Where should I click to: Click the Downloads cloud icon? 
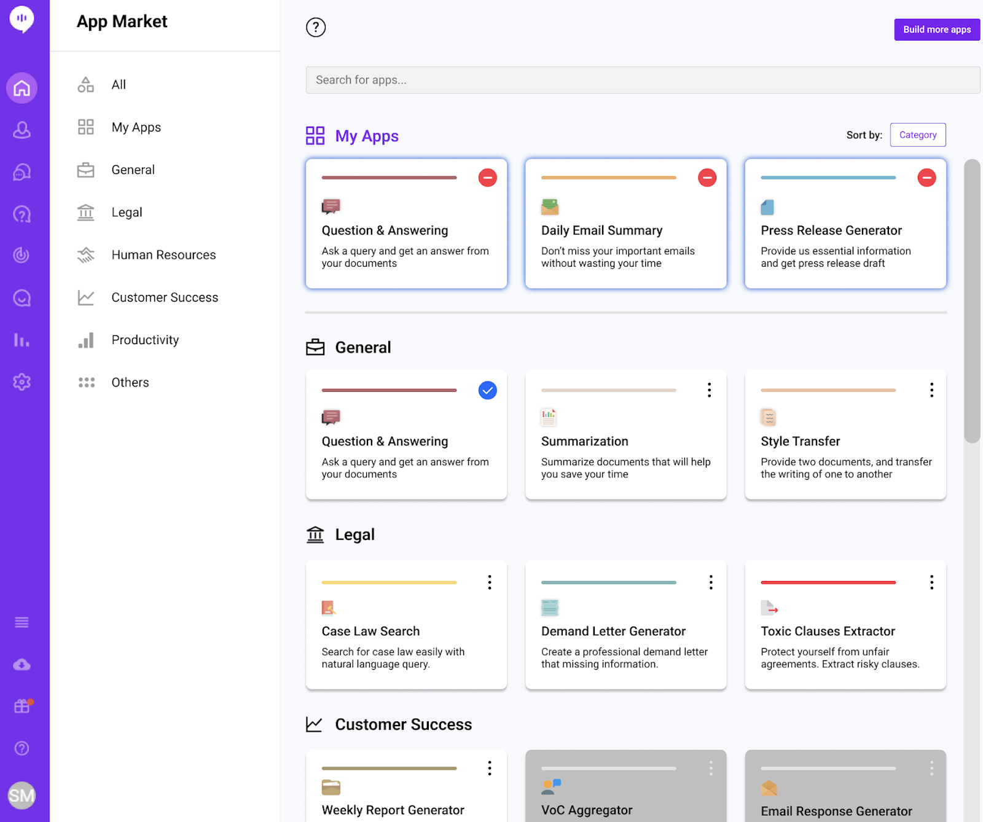click(x=22, y=664)
